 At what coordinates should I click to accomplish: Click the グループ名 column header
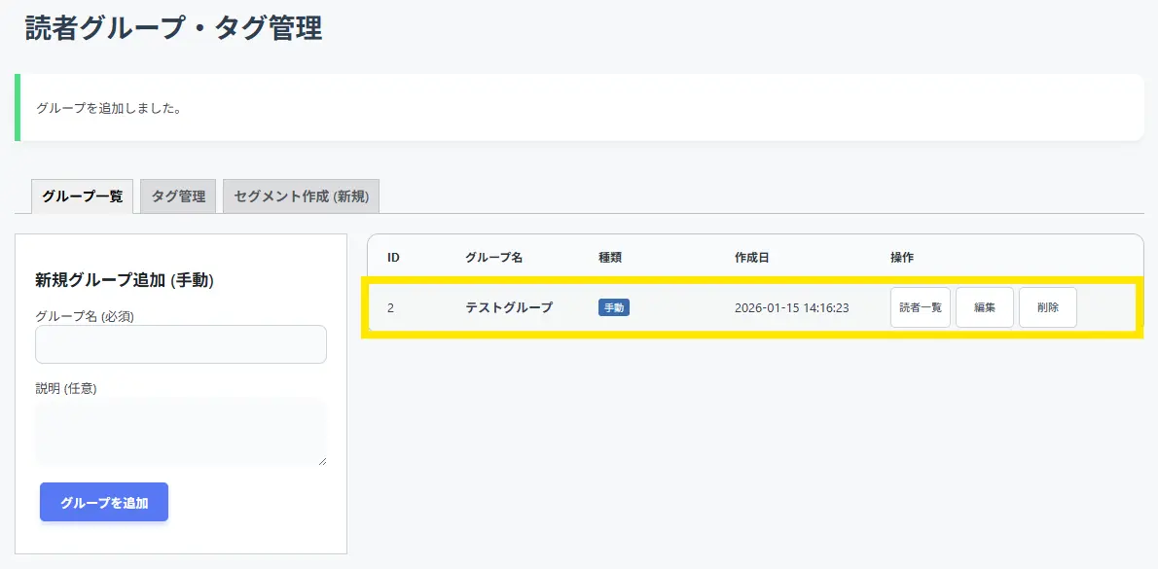(x=493, y=258)
